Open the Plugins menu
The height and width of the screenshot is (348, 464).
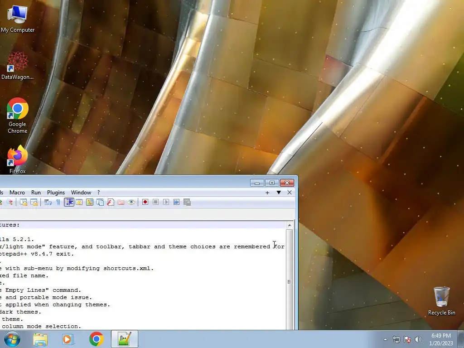click(56, 192)
